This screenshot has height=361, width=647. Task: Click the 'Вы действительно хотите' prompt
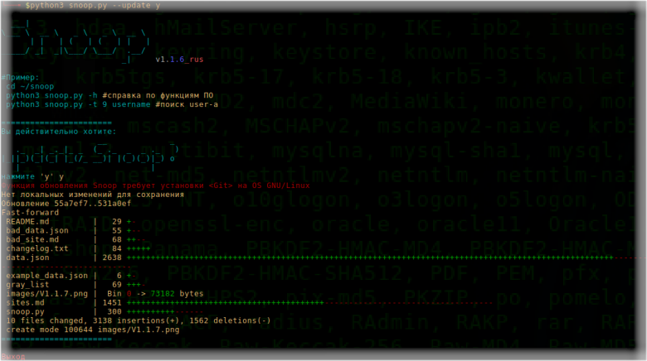[x=59, y=132]
